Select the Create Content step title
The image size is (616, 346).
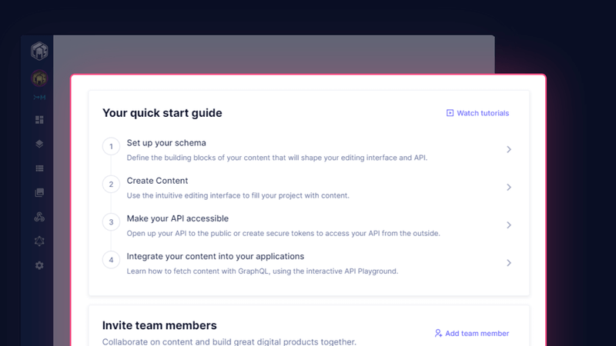(157, 181)
